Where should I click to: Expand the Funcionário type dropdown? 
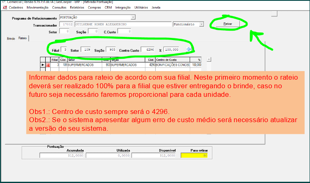tap(201, 25)
